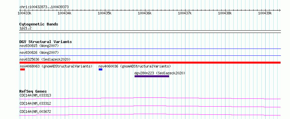Open the dgv280n223 (Sedlazeck2020) variant label
Screen dimensions: 290x119
[160, 73]
